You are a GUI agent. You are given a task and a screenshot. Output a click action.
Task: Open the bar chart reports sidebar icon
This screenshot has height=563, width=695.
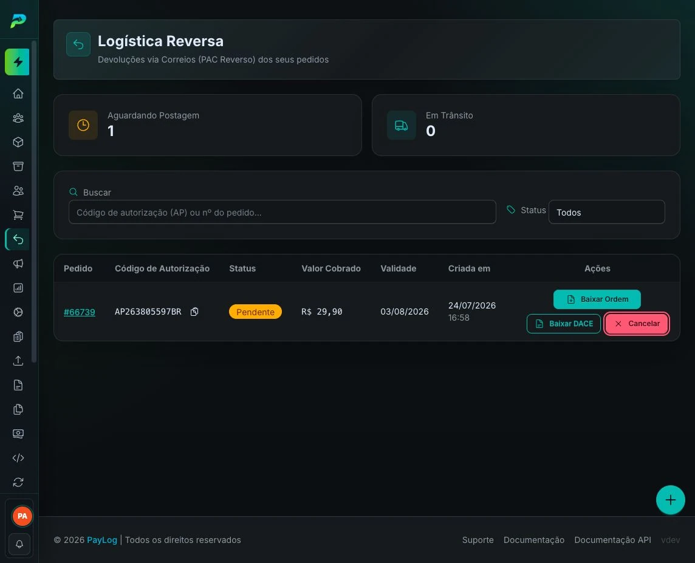(18, 288)
